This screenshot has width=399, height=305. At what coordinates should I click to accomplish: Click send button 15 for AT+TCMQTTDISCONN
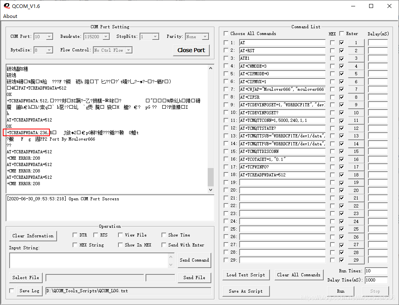point(356,151)
